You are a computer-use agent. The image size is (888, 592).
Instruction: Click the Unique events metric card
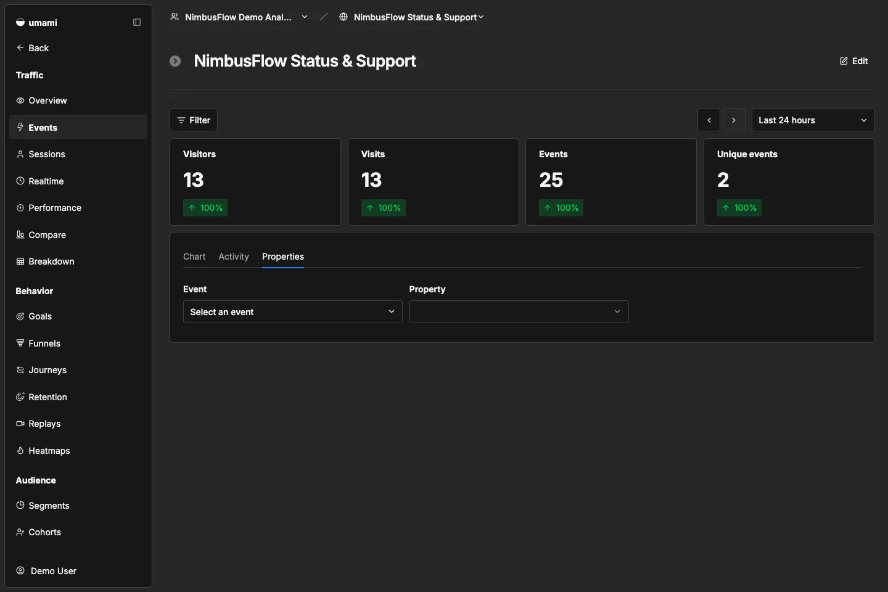(x=789, y=182)
